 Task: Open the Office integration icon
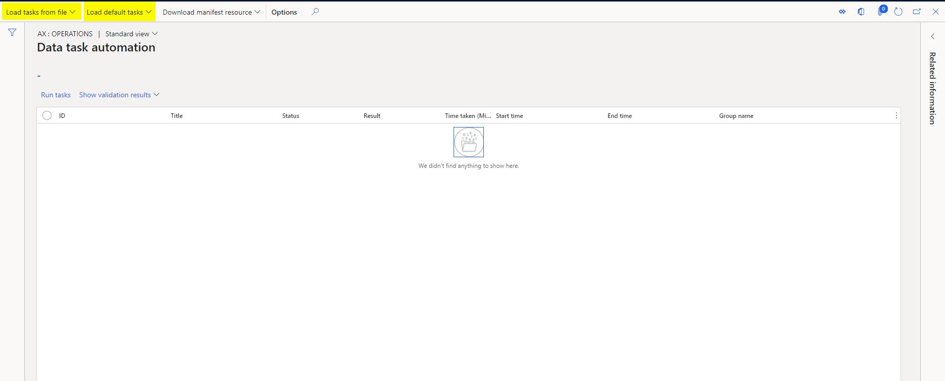click(x=861, y=12)
